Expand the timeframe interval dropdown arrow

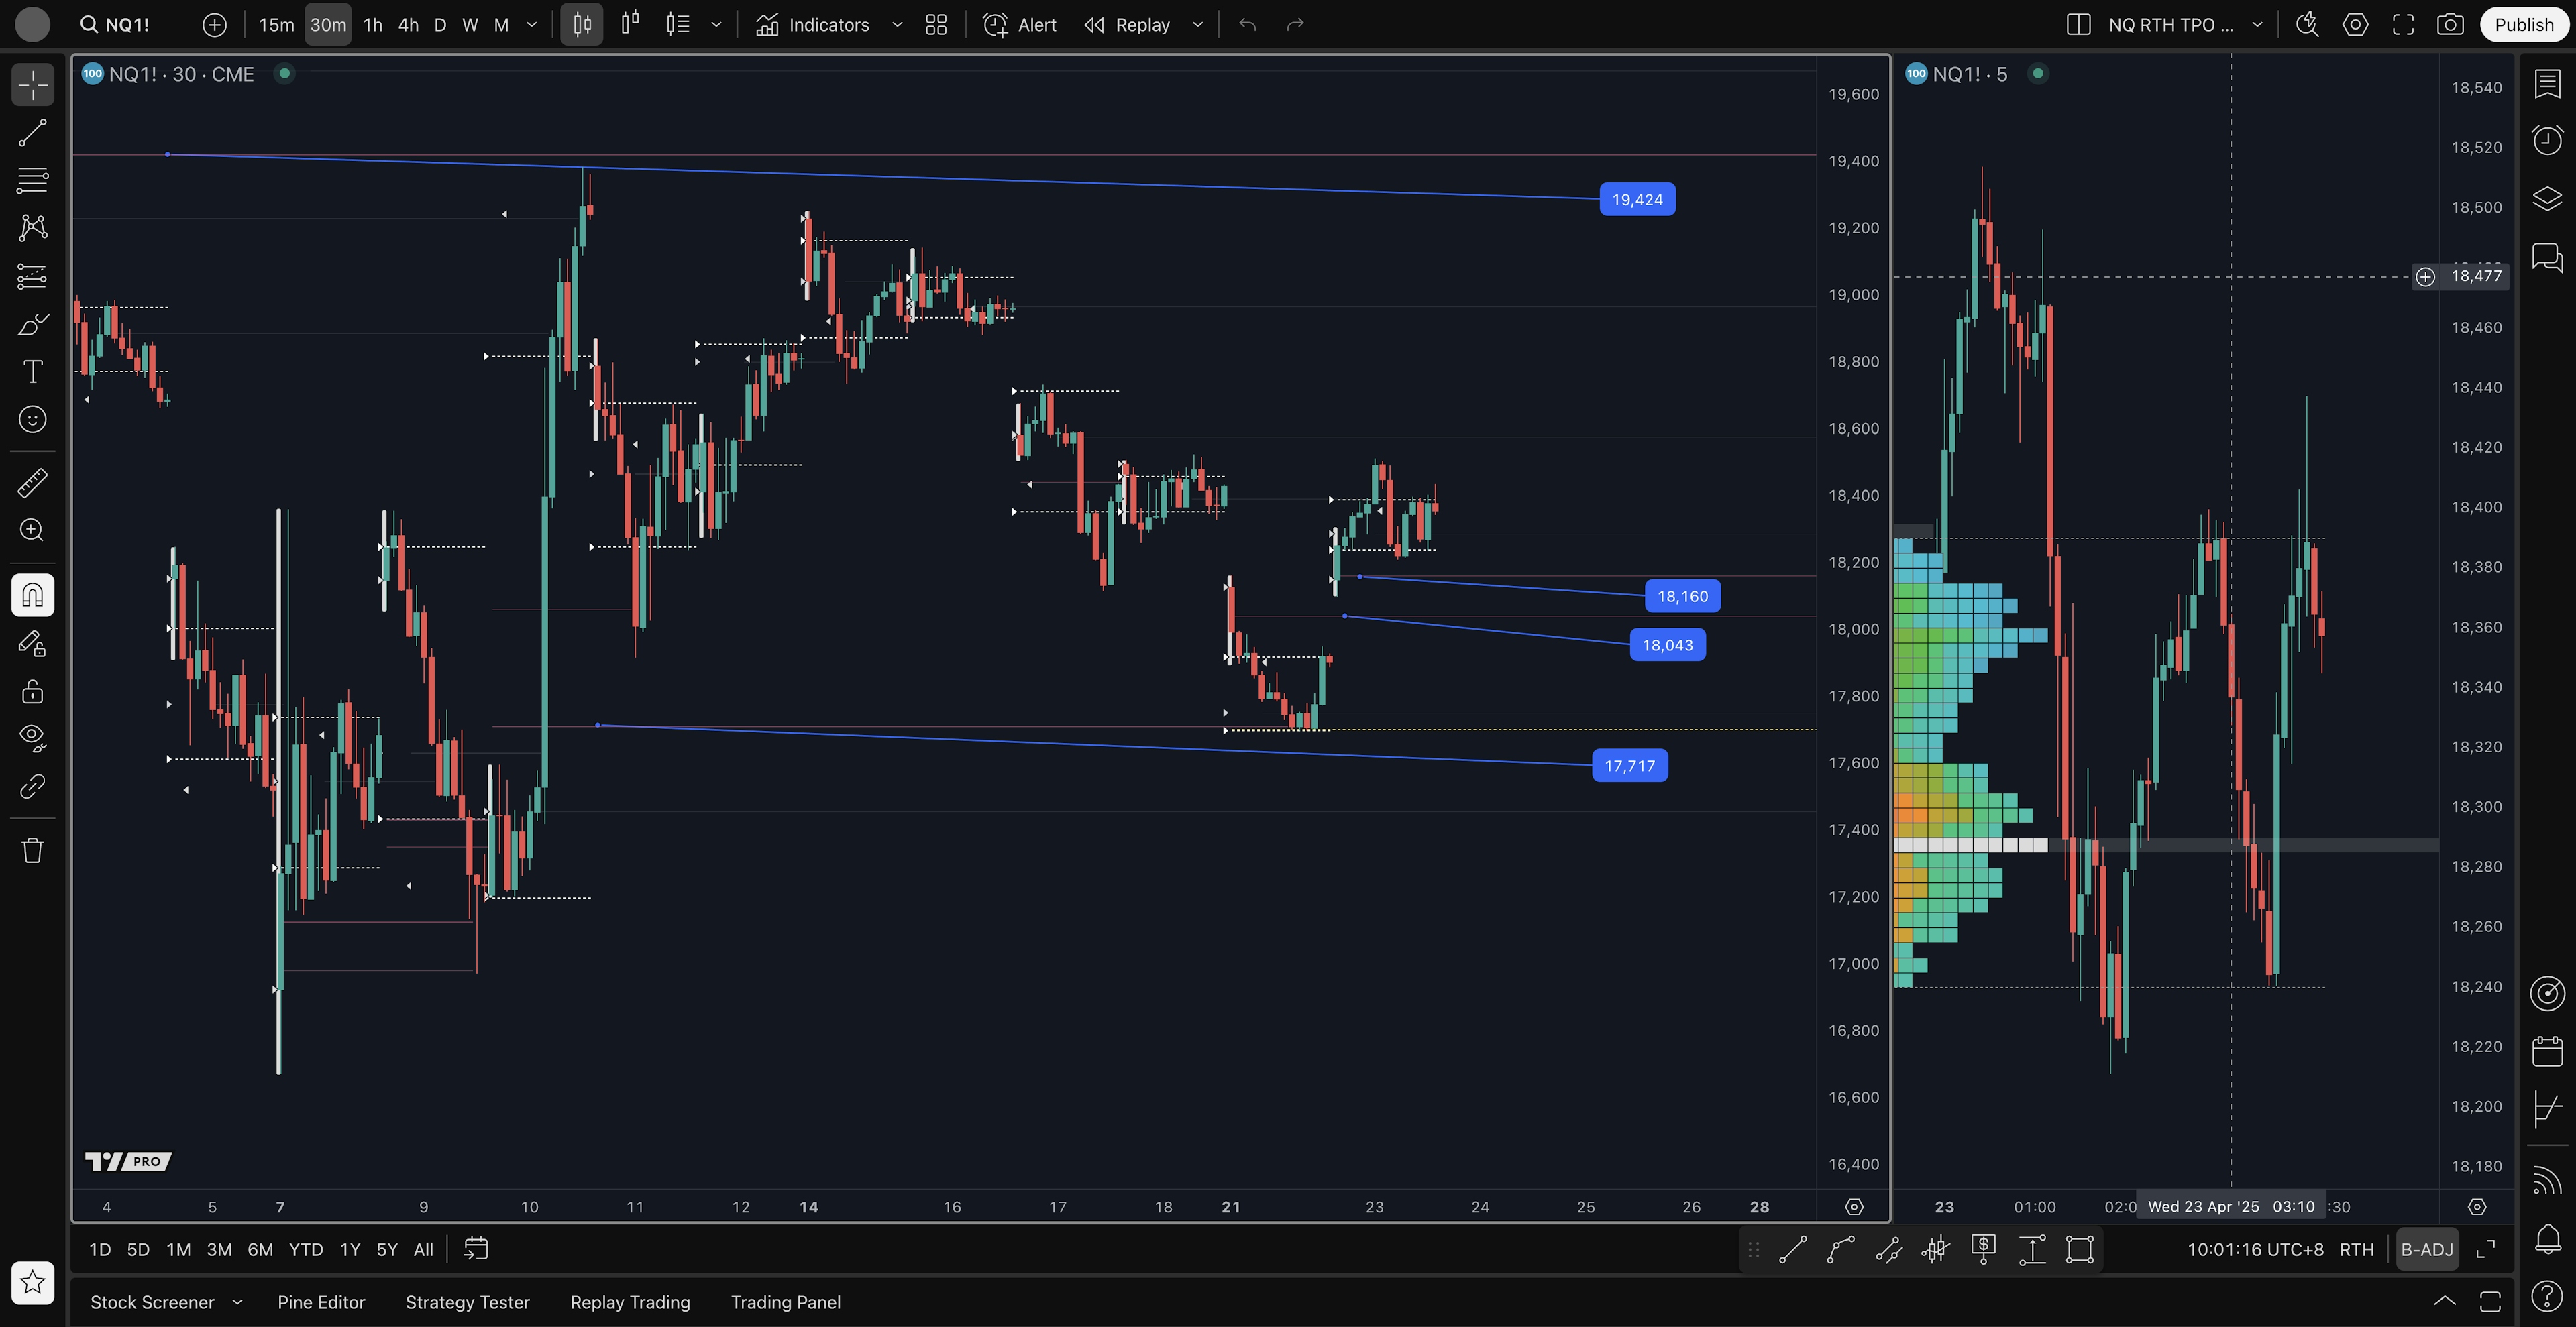tap(532, 25)
